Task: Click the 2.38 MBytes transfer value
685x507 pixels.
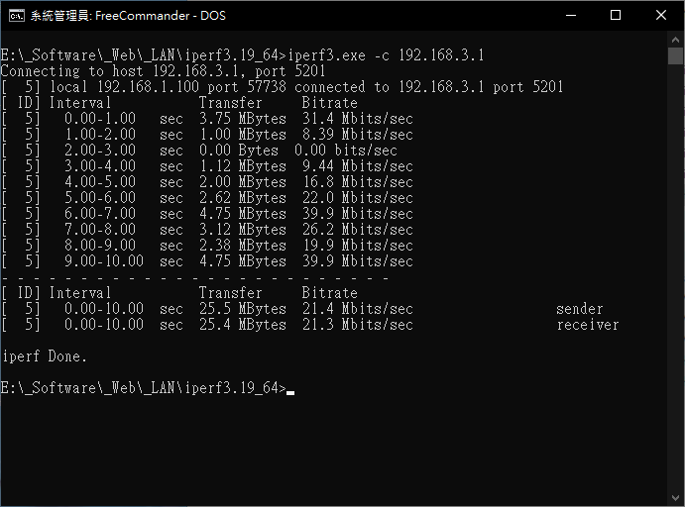Action: (x=243, y=246)
